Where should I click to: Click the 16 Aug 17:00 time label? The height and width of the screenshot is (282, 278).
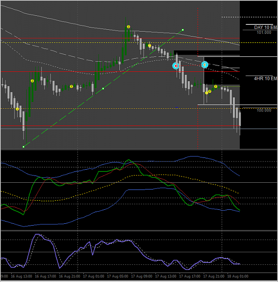pos(46,276)
